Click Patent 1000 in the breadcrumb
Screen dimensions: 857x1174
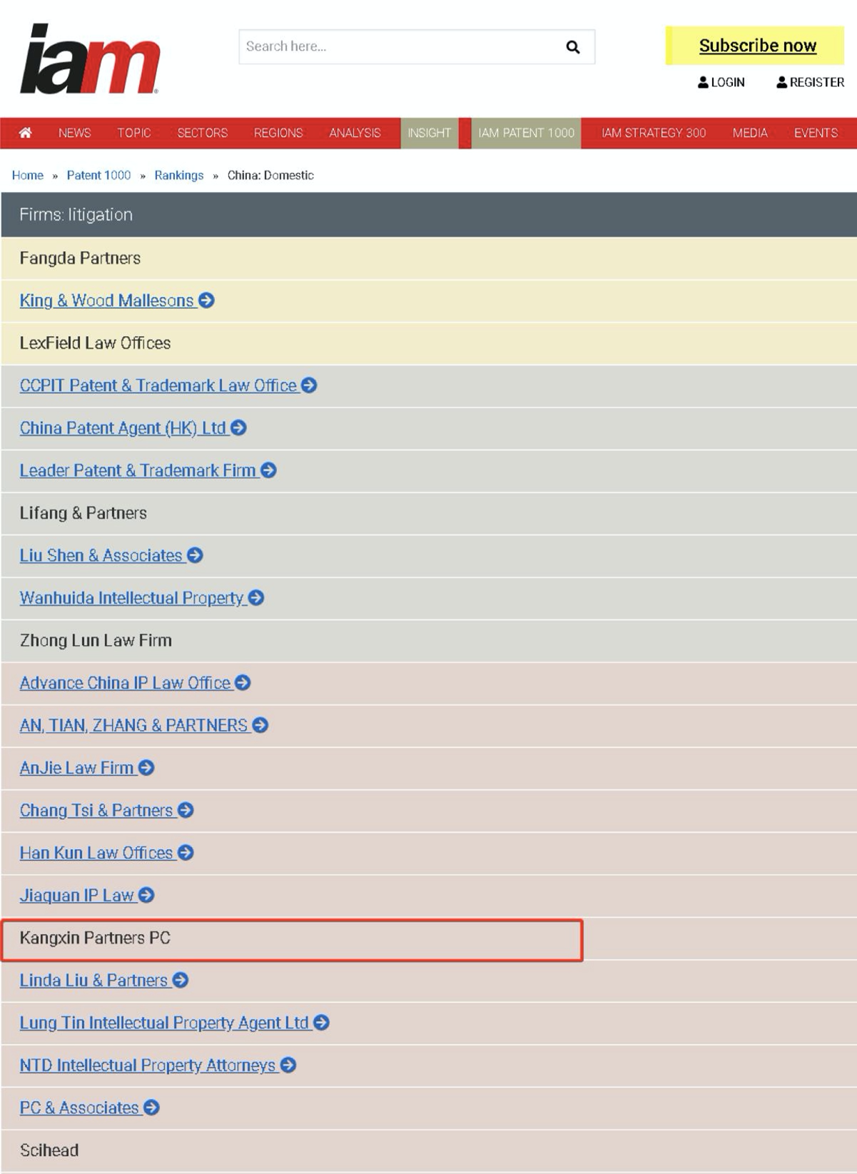coord(98,176)
